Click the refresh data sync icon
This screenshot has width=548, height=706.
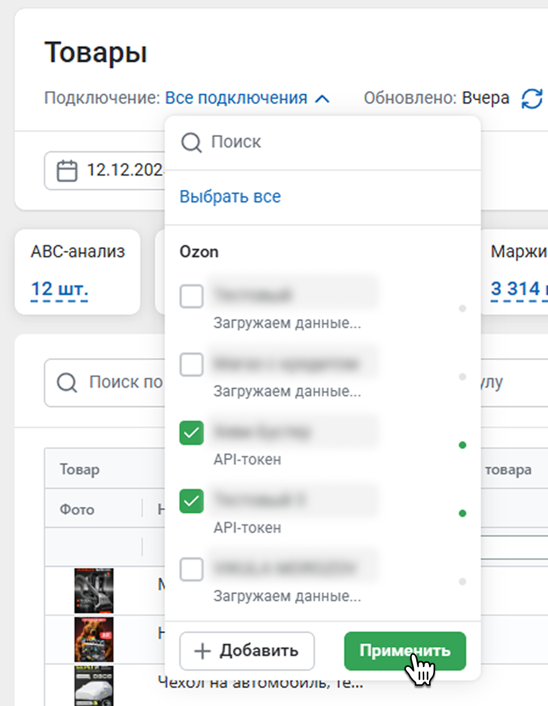(532, 98)
